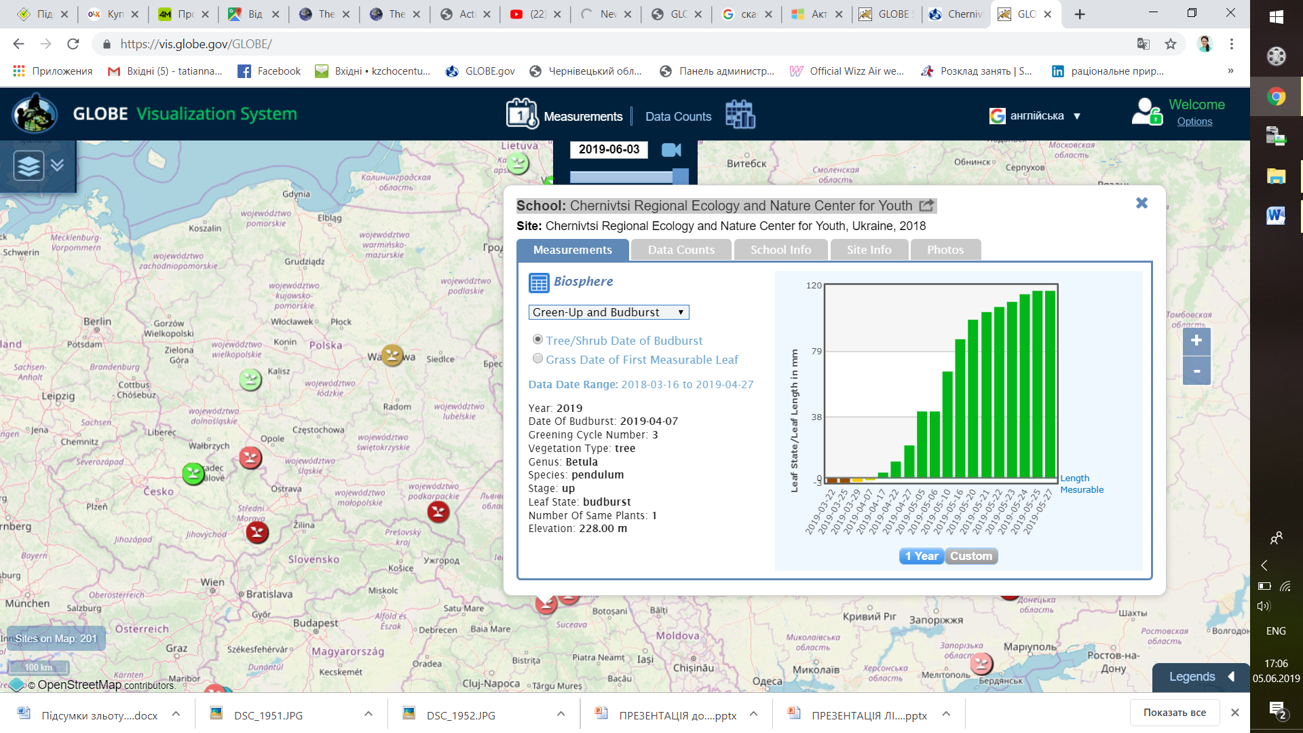Close the site info popup

(x=1141, y=203)
